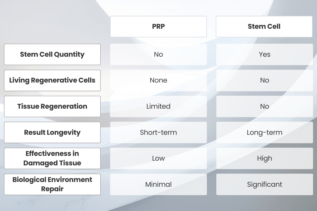Select the "Limited" cell for Tissue Regeneration
This screenshot has width=317, height=211.
tap(158, 106)
